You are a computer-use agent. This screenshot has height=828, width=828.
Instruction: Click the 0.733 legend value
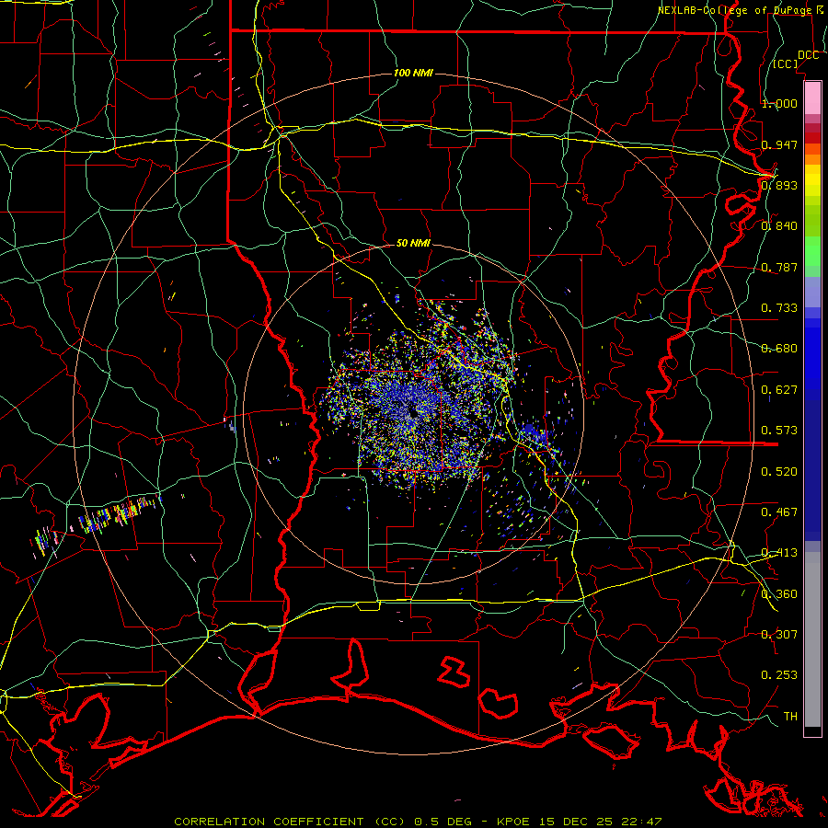point(779,307)
